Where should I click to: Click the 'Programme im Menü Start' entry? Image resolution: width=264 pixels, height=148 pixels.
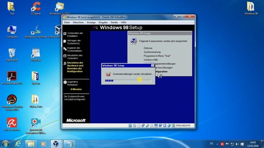[157, 56]
